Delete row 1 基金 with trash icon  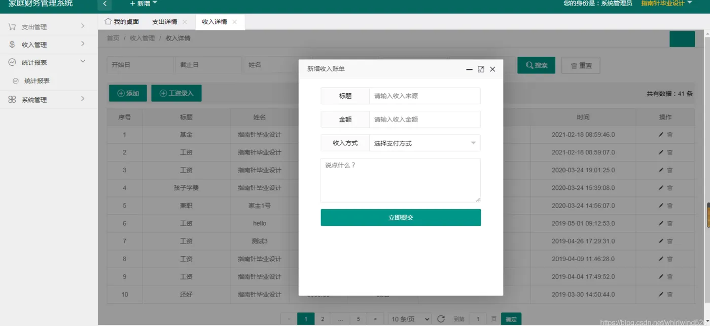[x=669, y=135]
